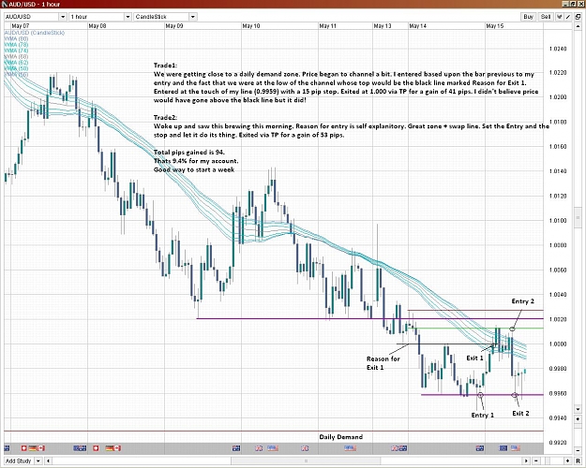586x468 pixels.
Task: Select the AUD/USD (CandleStick) legend entry
Action: [35, 33]
